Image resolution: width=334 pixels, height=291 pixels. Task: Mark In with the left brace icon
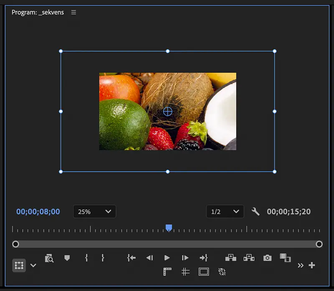pyautogui.click(x=86, y=258)
